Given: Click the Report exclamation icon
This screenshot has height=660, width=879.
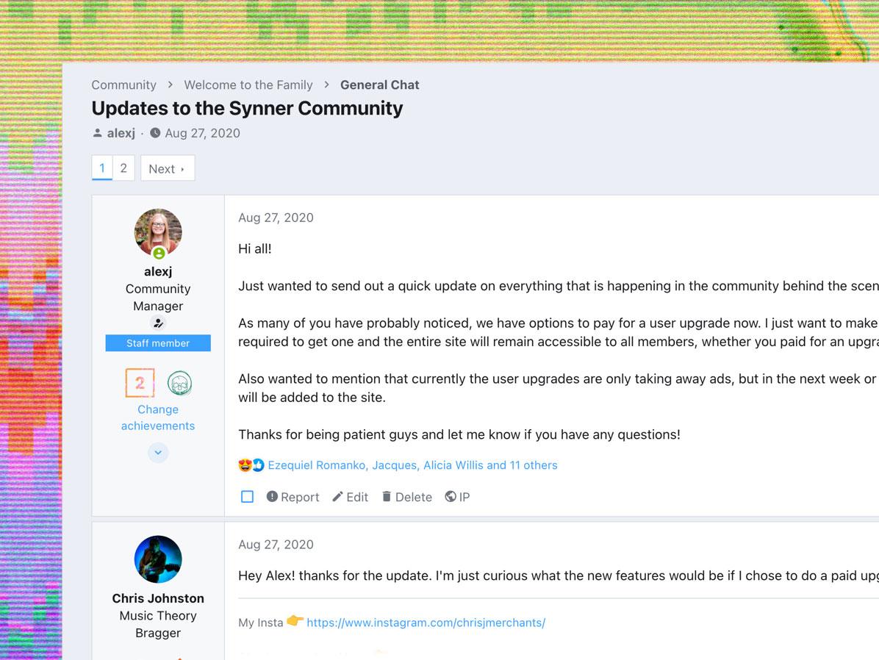Looking at the screenshot, I should tap(272, 497).
